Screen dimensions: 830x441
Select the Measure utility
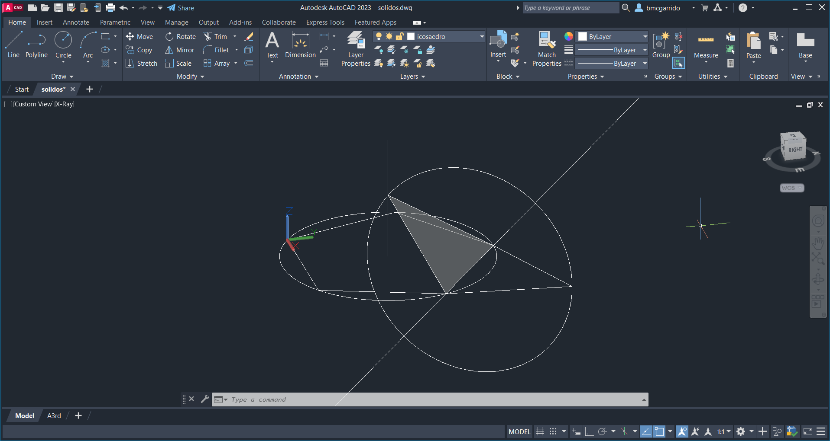(706, 45)
